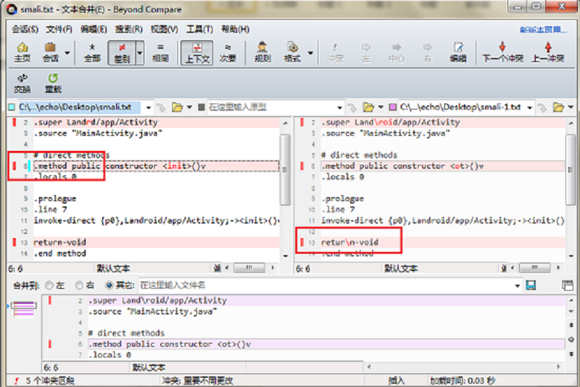Toggle the 差别 (Differences) filter
This screenshot has width=580, height=387.
click(x=121, y=52)
